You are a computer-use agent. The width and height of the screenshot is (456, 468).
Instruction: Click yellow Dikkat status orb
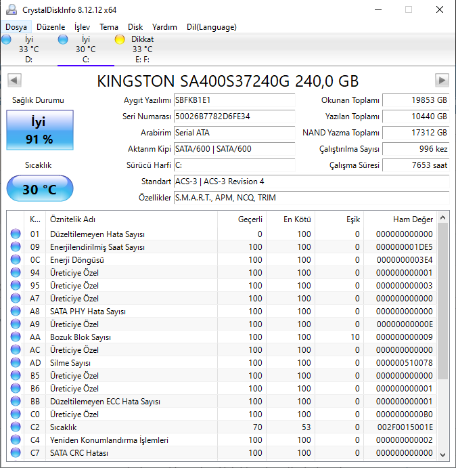[120, 39]
